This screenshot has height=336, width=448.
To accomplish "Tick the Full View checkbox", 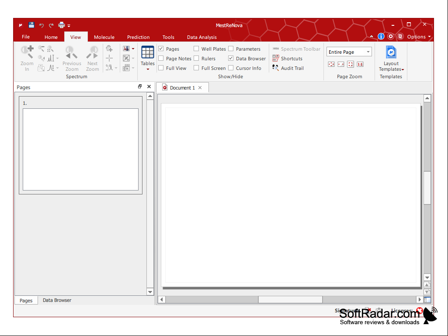I will 161,68.
